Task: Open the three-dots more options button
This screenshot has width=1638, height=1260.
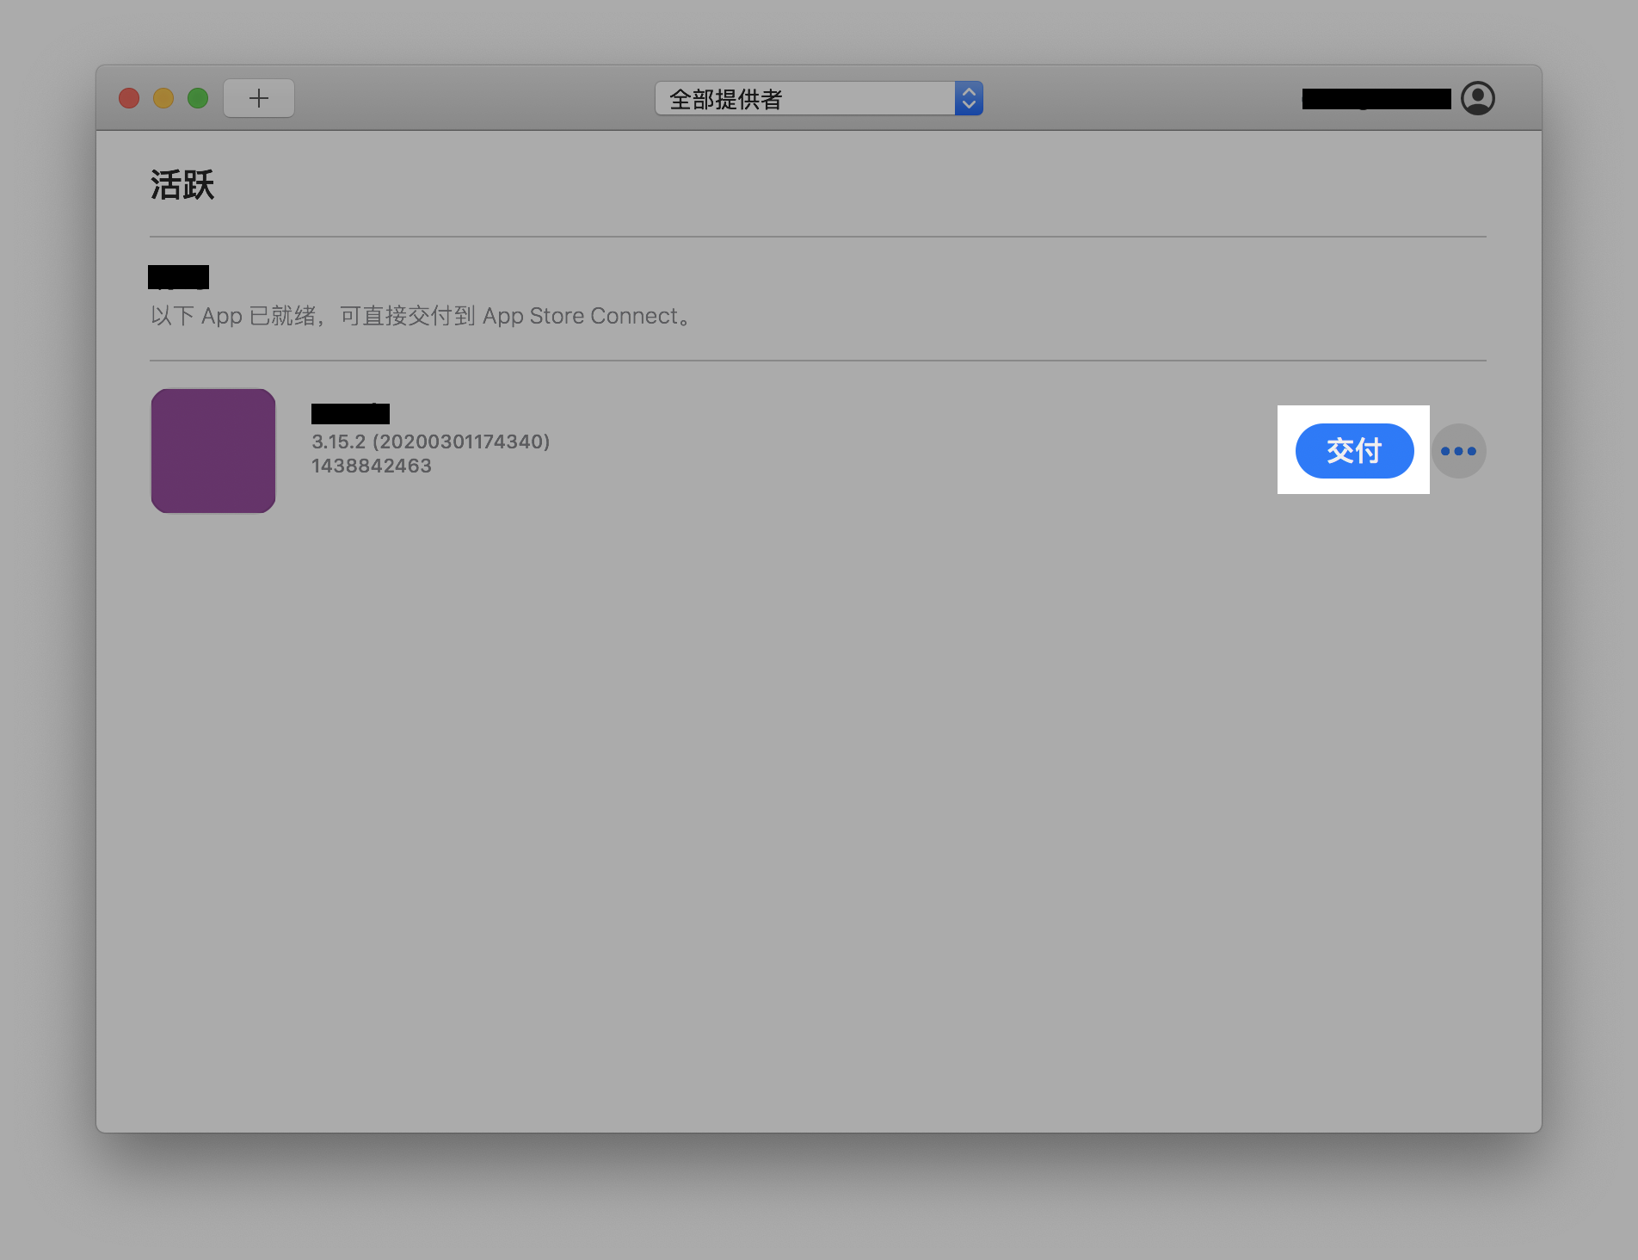Action: 1458,451
